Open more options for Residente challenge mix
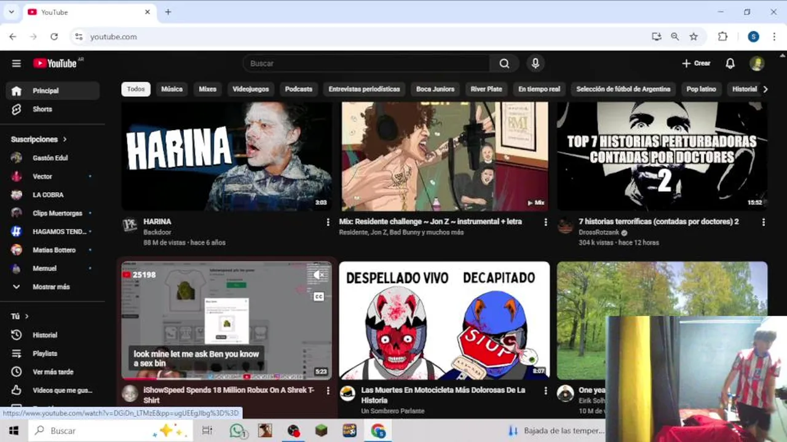Image resolution: width=787 pixels, height=442 pixels. pos(545,222)
